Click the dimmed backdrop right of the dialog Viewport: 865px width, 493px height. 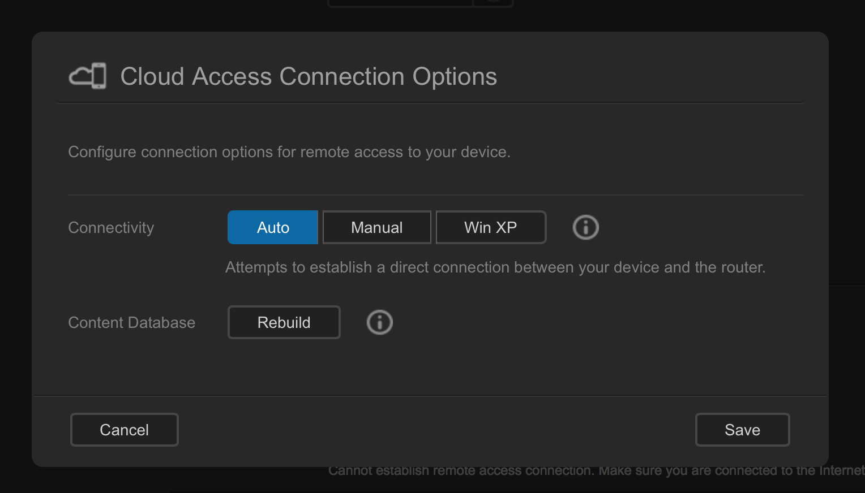(847, 170)
